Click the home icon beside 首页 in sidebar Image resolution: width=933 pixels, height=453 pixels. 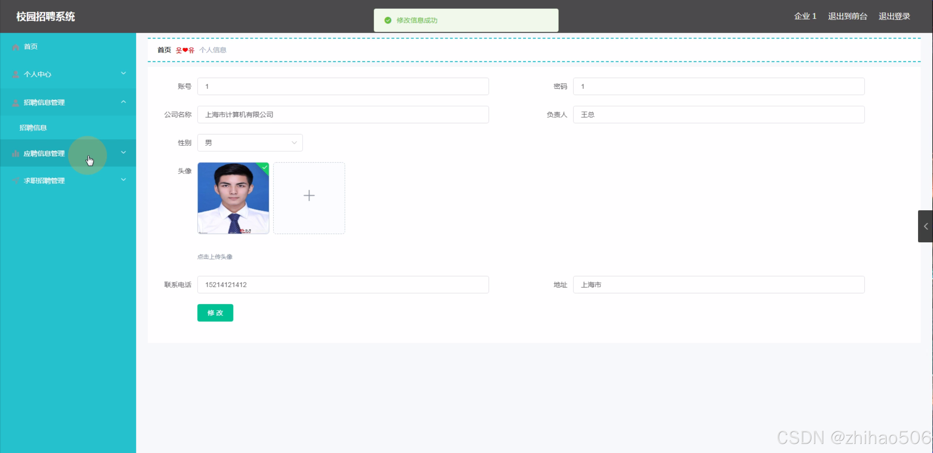tap(15, 47)
